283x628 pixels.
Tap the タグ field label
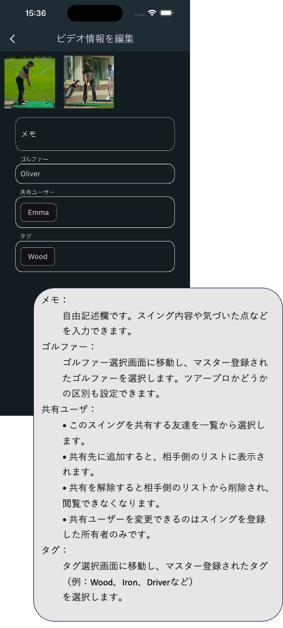coord(26,236)
